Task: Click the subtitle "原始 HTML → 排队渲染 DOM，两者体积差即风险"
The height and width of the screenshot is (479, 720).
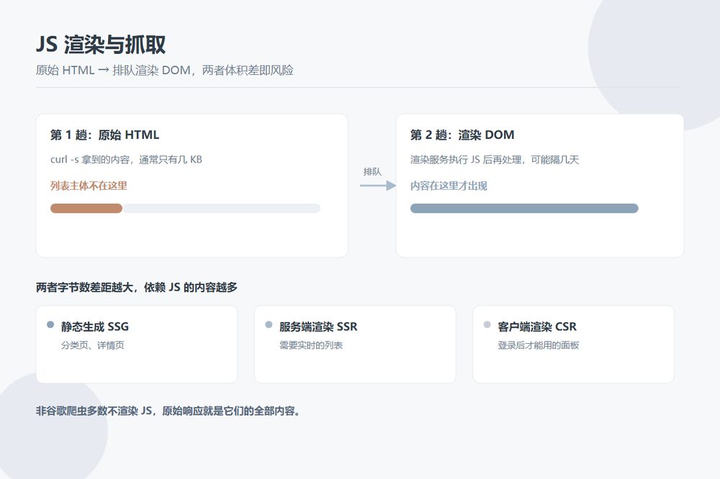Action: click(x=164, y=70)
